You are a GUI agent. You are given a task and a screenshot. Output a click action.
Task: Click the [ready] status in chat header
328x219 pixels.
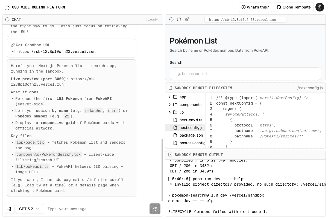pos(153,19)
